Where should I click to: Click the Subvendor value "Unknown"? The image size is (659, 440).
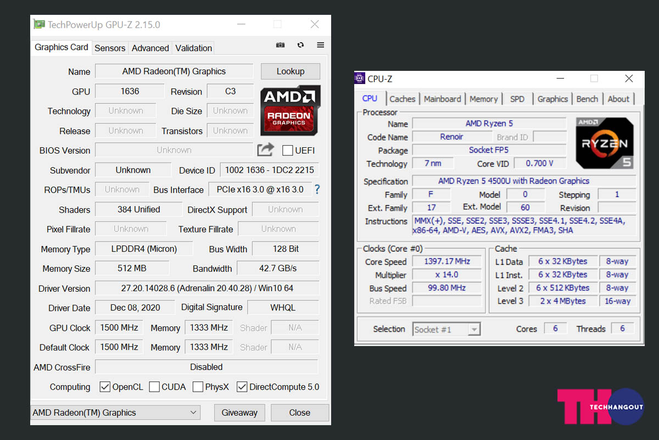[x=133, y=170]
